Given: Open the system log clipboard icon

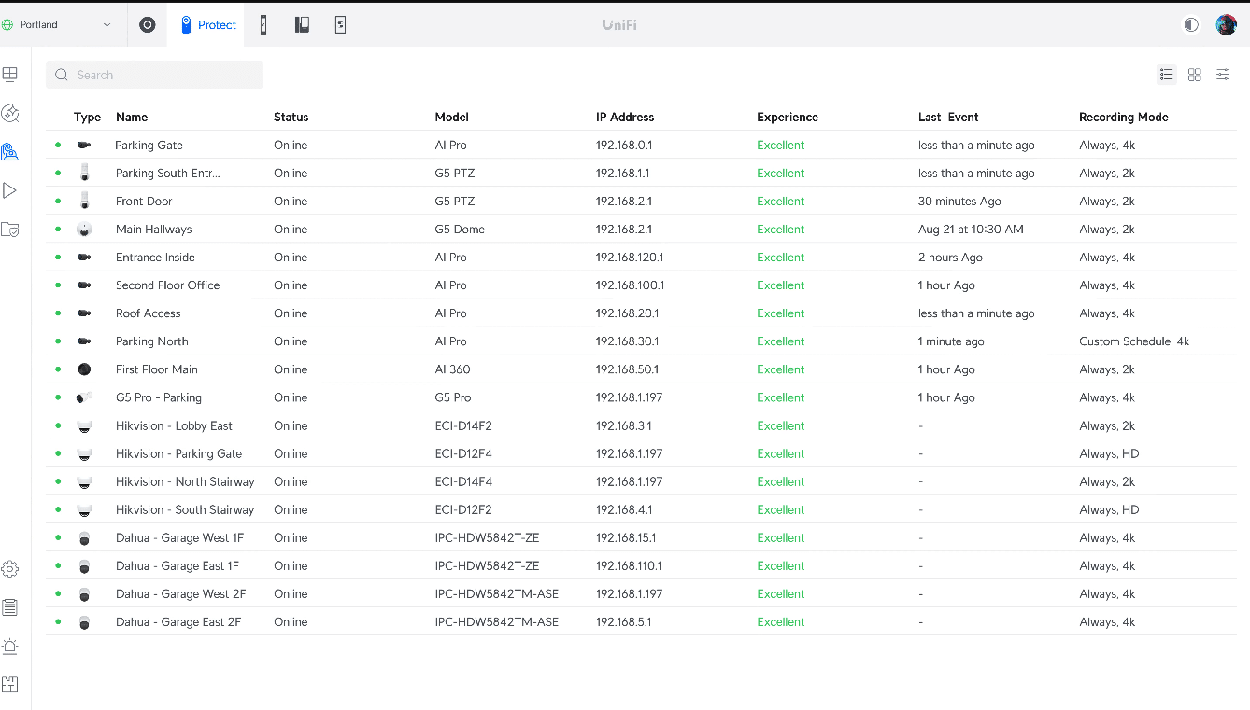Looking at the screenshot, I should pyautogui.click(x=10, y=607).
